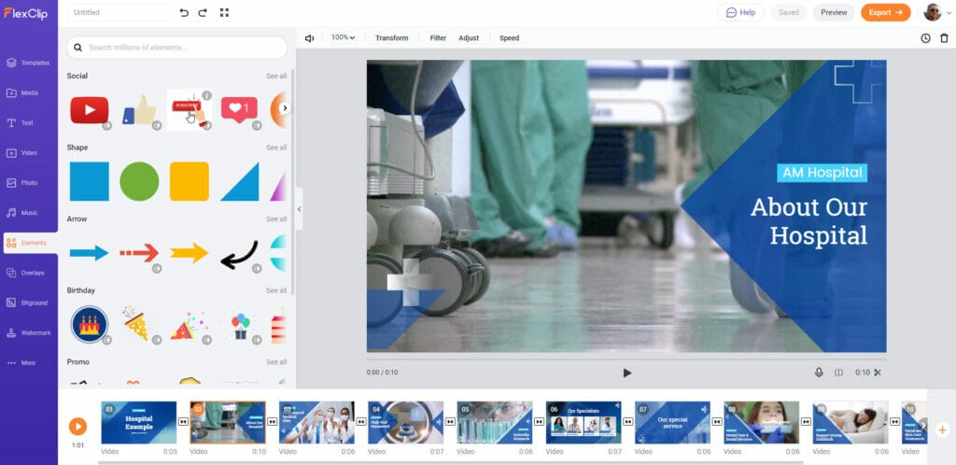Collapse the elements side panel
This screenshot has height=465, width=956.
click(299, 209)
